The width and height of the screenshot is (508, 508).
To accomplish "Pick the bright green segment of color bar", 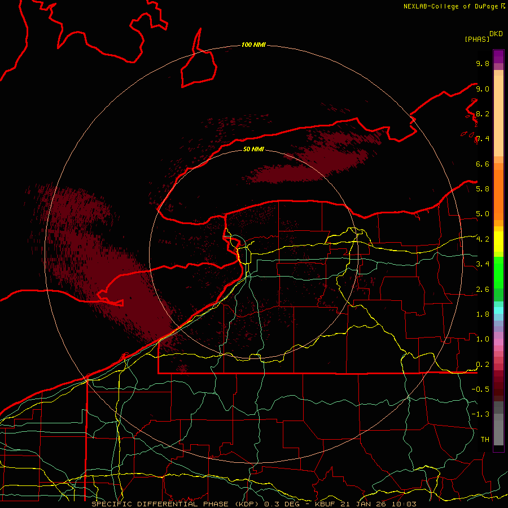I will pos(498,273).
